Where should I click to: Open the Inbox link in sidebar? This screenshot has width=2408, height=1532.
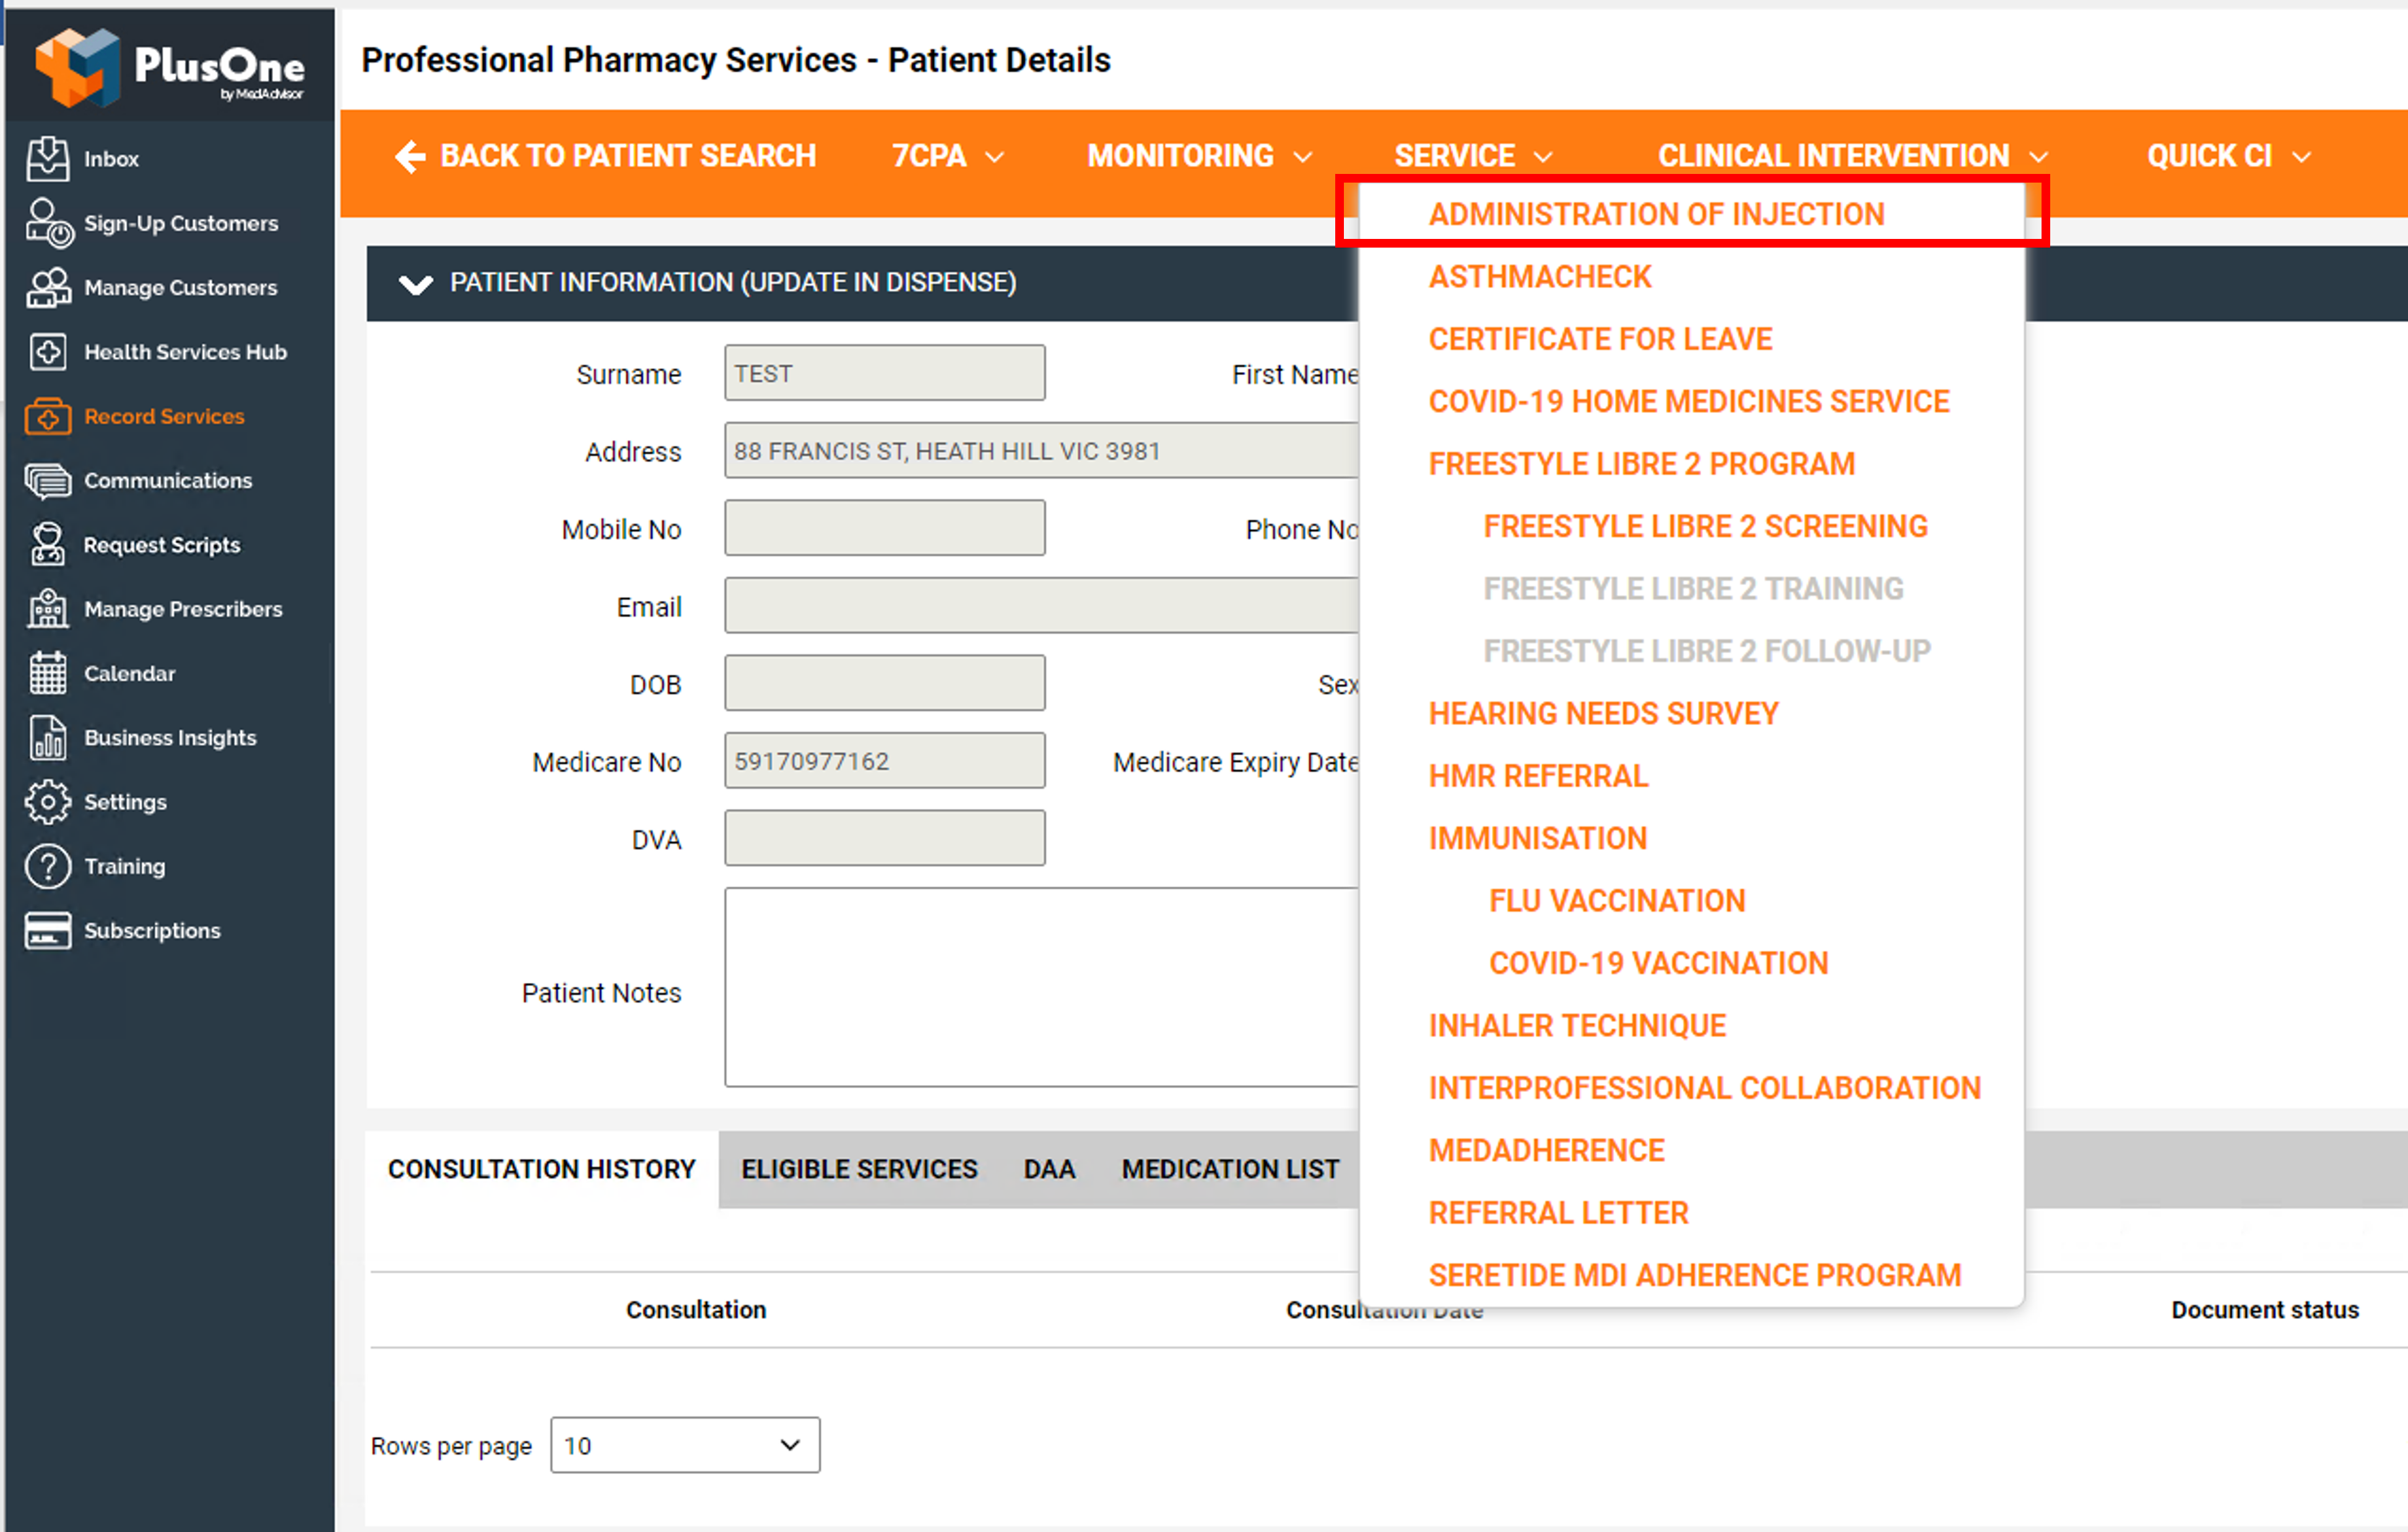(x=111, y=159)
